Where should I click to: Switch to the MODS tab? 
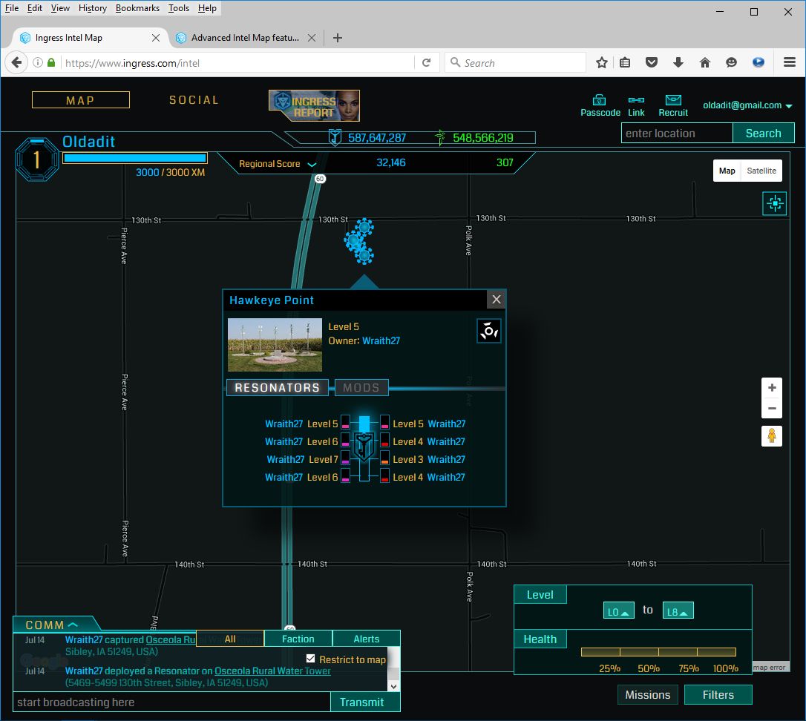pos(361,388)
